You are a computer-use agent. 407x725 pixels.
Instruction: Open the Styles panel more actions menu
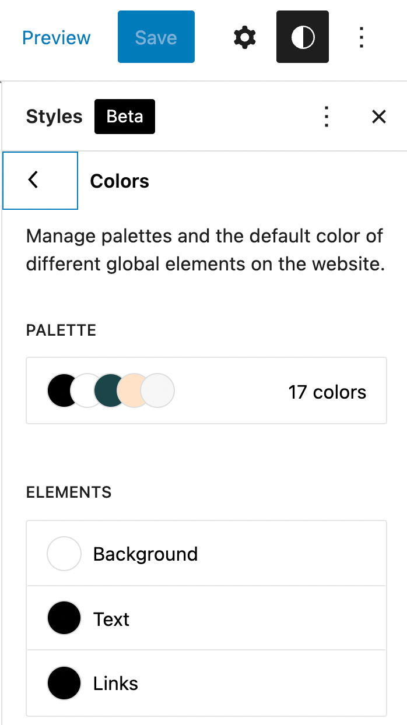coord(327,117)
